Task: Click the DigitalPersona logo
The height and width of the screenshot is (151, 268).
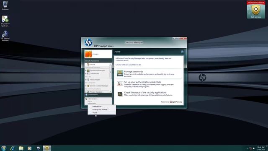Action: (x=176, y=102)
